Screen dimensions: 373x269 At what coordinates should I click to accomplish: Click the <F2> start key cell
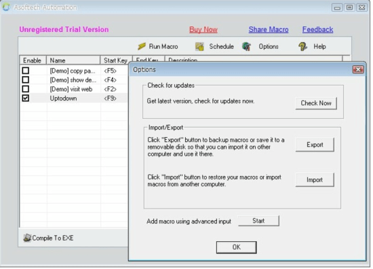coord(110,89)
